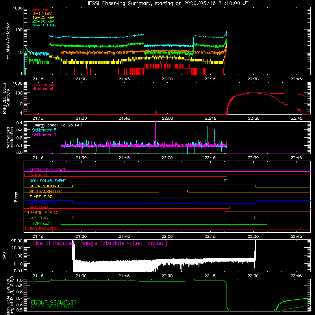This screenshot has width=315, height=315.
Task: Click the Size of Reduced Triangle caption
Action: pos(100,243)
